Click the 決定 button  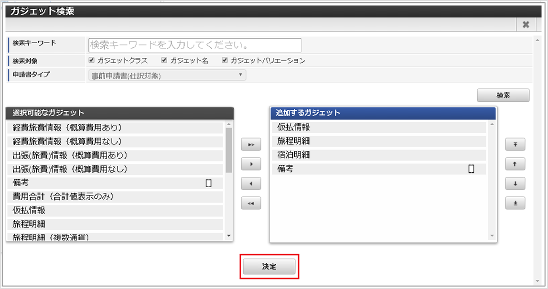coord(269,267)
